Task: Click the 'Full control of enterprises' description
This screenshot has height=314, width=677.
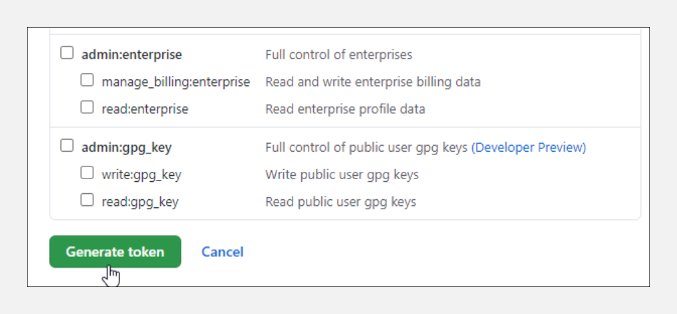Action: (338, 54)
